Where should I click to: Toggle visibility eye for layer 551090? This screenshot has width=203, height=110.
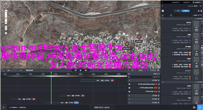point(129,84)
